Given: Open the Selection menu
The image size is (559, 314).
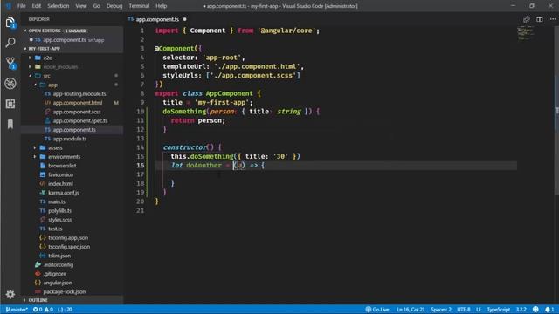Looking at the screenshot, I should [x=59, y=6].
